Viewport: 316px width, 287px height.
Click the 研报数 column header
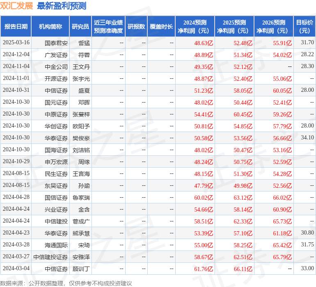[x=136, y=26]
